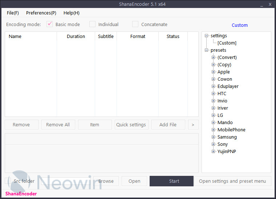This screenshot has height=199, width=276.
Task: Expand the Sony preset group
Action: pyautogui.click(x=213, y=144)
